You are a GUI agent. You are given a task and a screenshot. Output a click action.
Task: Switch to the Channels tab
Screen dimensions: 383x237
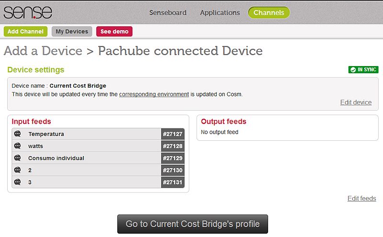coord(269,12)
